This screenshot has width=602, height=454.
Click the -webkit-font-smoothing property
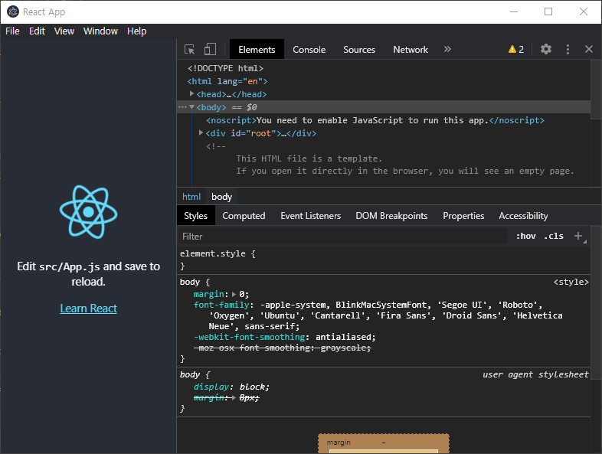point(249,337)
